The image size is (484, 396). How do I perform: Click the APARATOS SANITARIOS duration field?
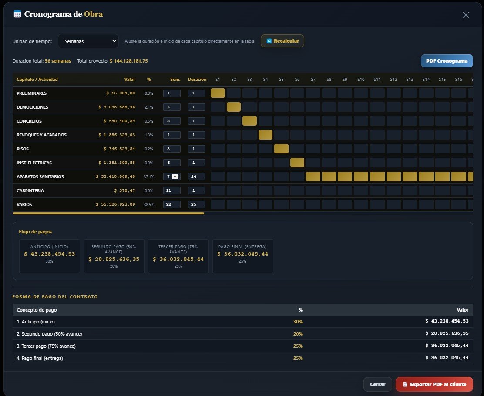[x=197, y=176]
